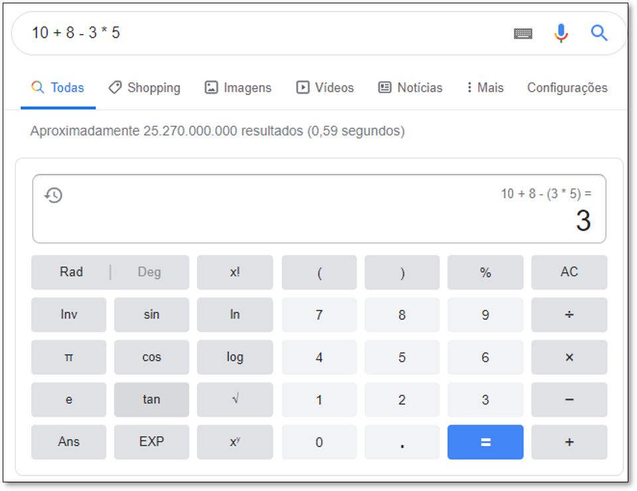Start voice search with microphone icon
The image size is (637, 491).
click(x=561, y=33)
